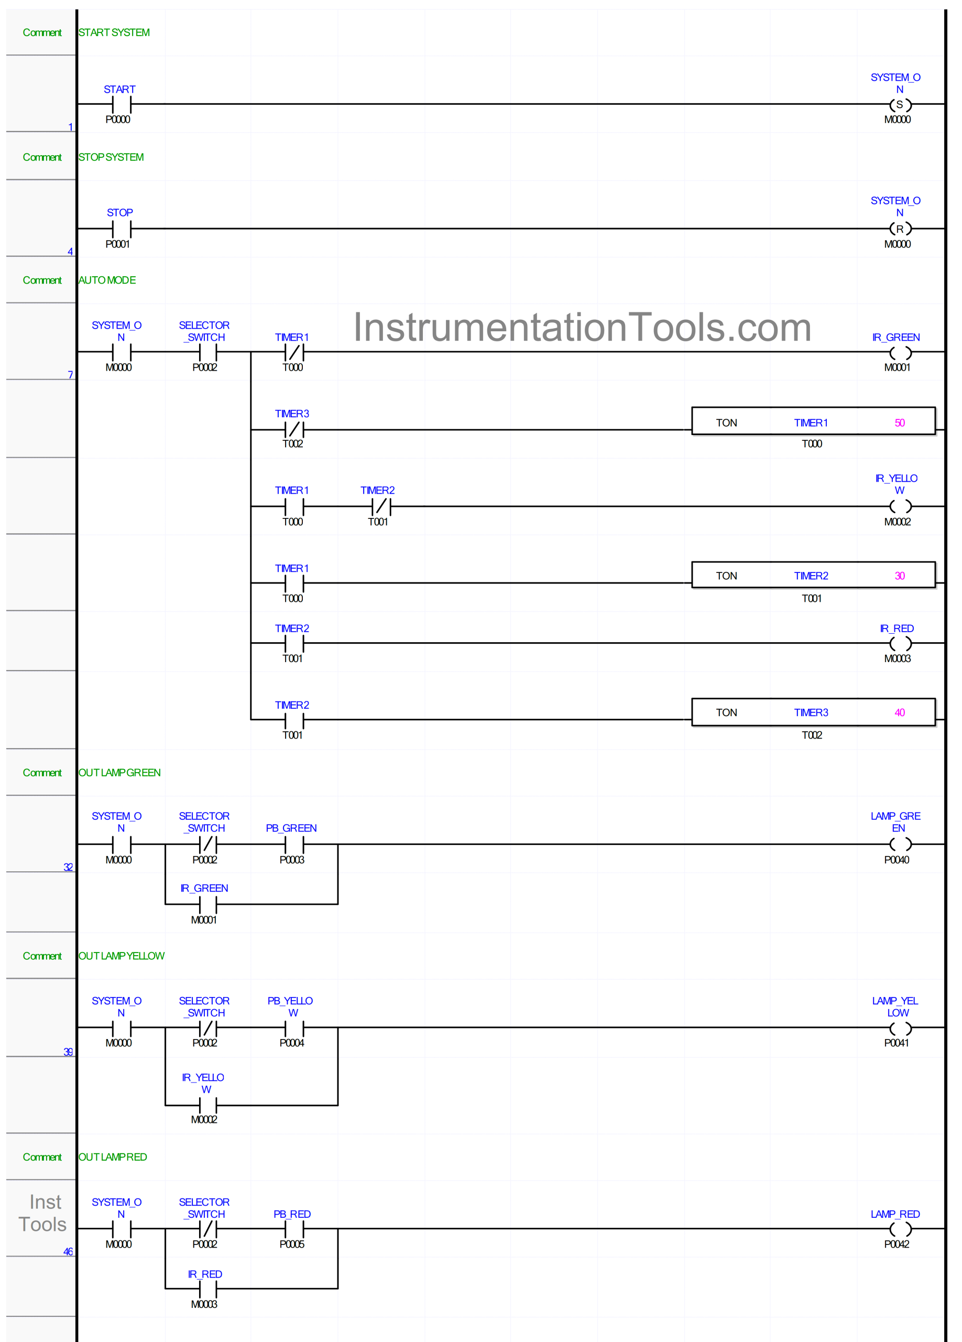Viewport: 962px width, 1342px height.
Task: Select the LAMP_GREEN output coil P0040
Action: point(900,845)
